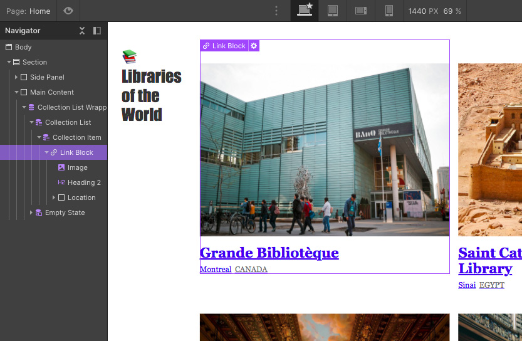Select Collection List Wrapper in the Navigator

(72, 107)
